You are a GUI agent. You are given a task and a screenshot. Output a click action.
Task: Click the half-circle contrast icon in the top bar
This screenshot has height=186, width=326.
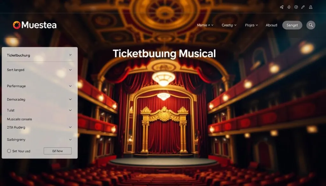pos(289,7)
